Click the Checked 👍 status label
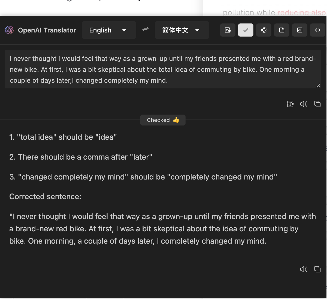 (163, 120)
